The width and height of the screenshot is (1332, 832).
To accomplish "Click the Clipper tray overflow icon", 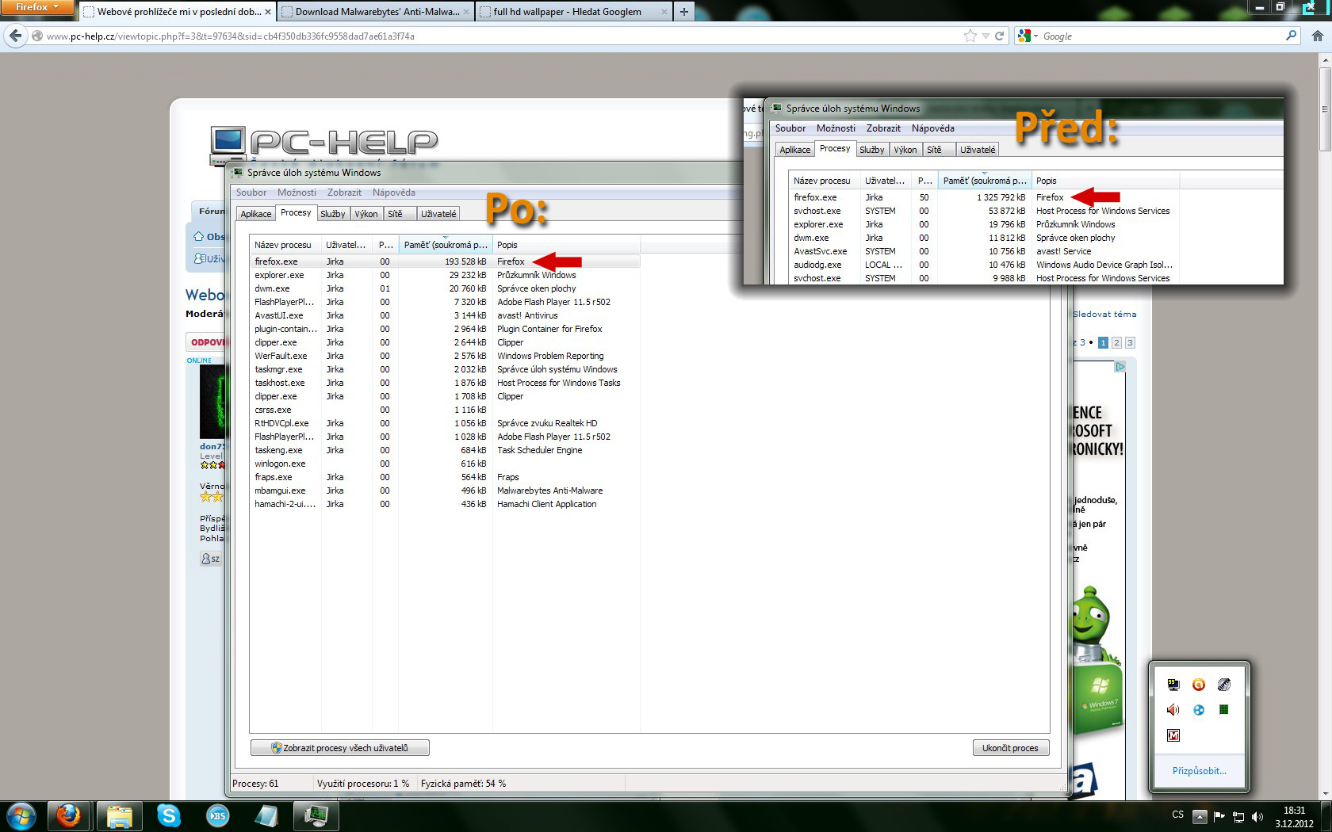I will pyautogui.click(x=1224, y=685).
